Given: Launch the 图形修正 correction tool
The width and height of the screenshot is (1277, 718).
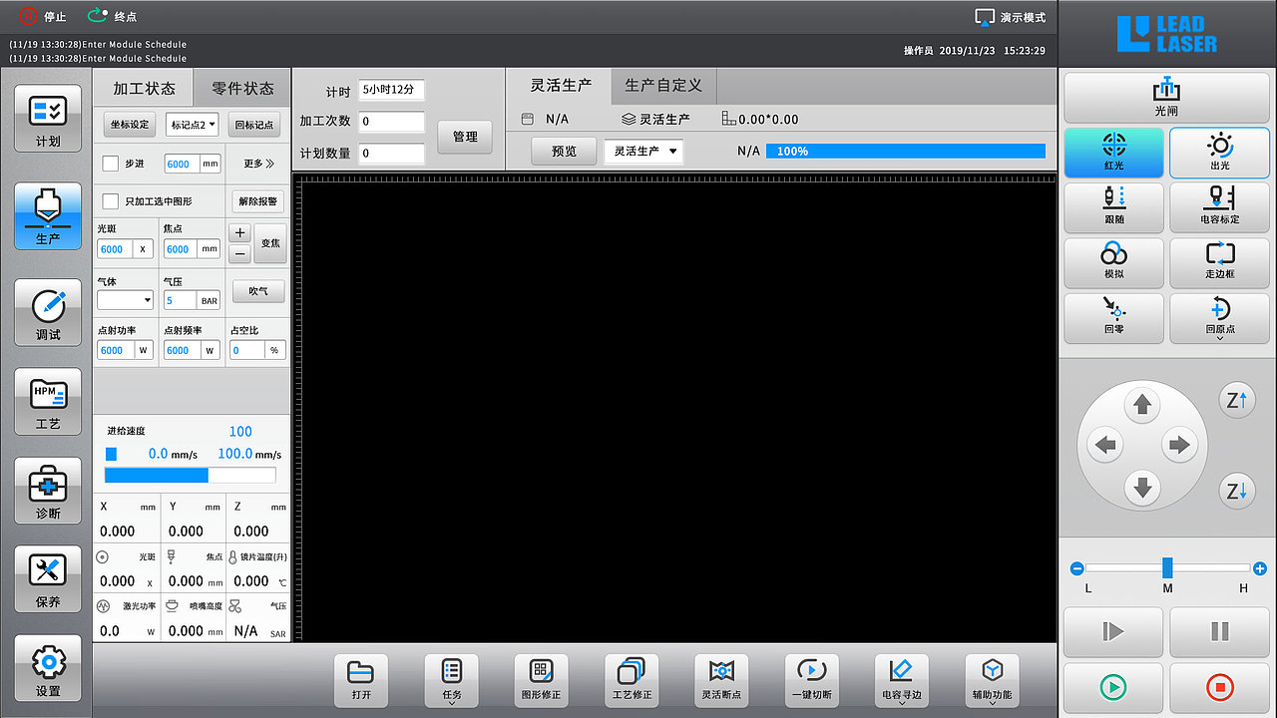Looking at the screenshot, I should [x=542, y=681].
